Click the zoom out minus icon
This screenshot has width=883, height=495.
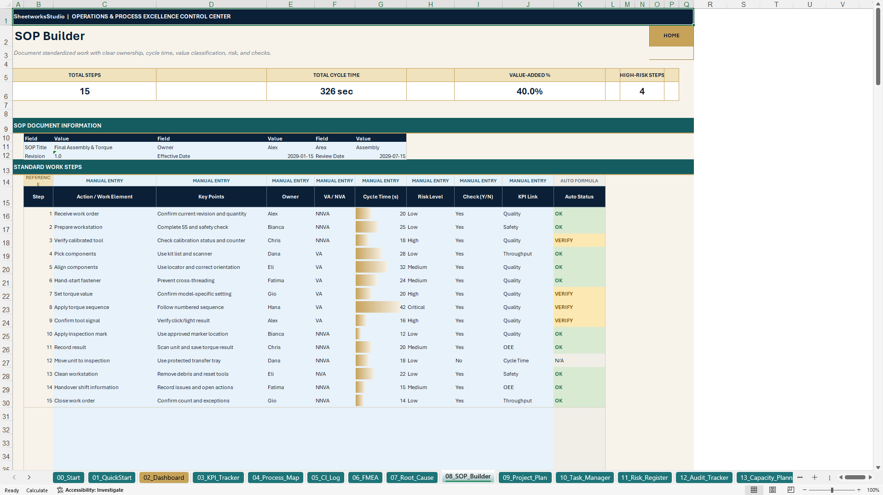click(x=805, y=490)
